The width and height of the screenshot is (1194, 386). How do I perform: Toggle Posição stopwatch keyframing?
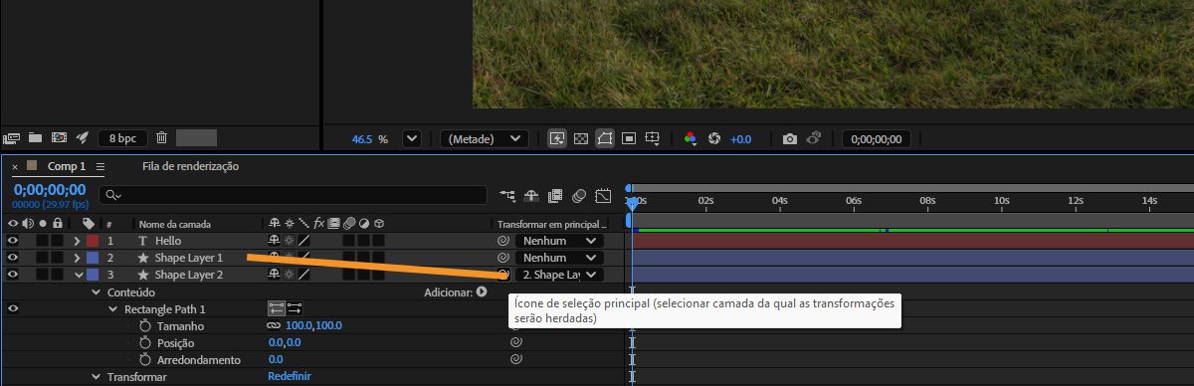click(144, 343)
